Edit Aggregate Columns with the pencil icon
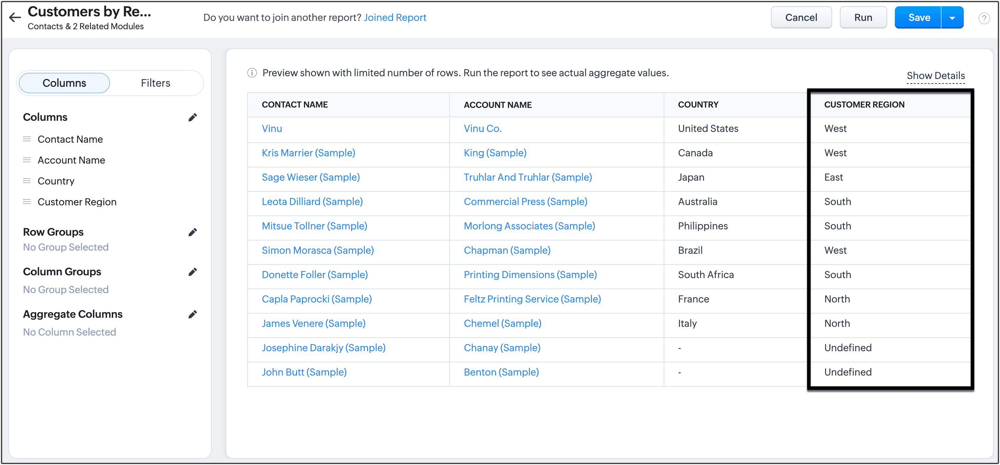The width and height of the screenshot is (1000, 465). tap(193, 314)
